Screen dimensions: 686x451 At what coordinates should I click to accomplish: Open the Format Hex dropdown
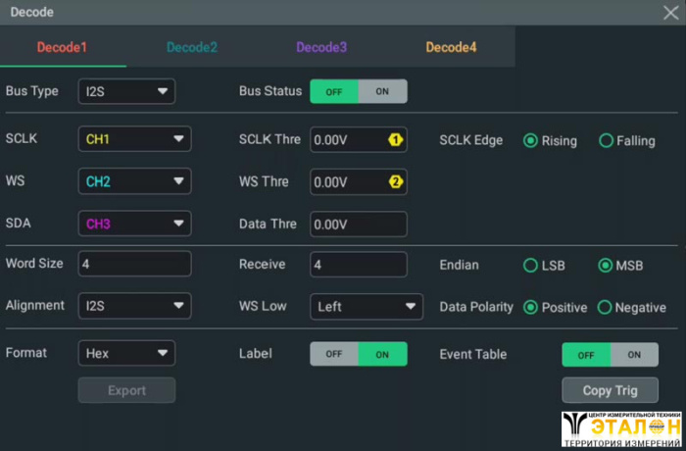(x=126, y=353)
